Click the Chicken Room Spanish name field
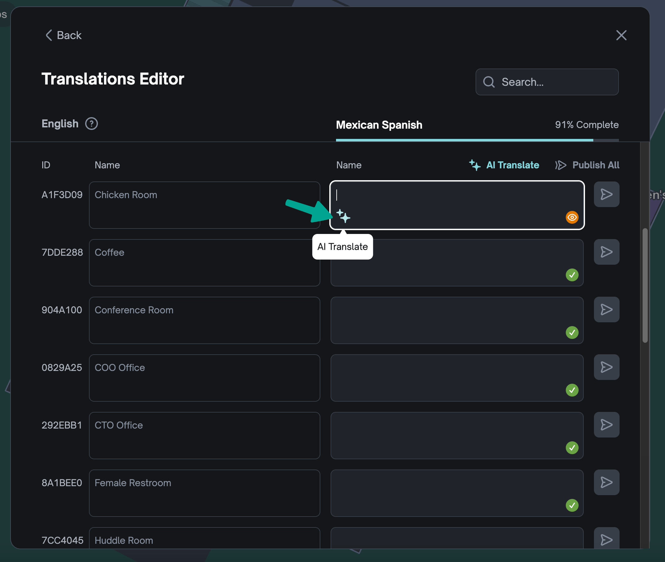This screenshot has width=665, height=562. (x=457, y=205)
